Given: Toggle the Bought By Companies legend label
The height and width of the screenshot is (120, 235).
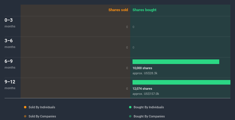Looking at the screenshot, I should 149,116.
